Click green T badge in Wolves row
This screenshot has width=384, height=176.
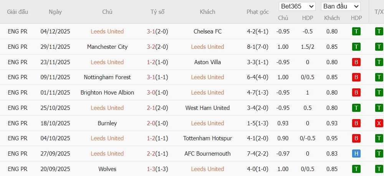click(356, 169)
